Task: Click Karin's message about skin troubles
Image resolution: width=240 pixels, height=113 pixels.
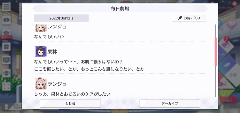Action: tap(89, 66)
